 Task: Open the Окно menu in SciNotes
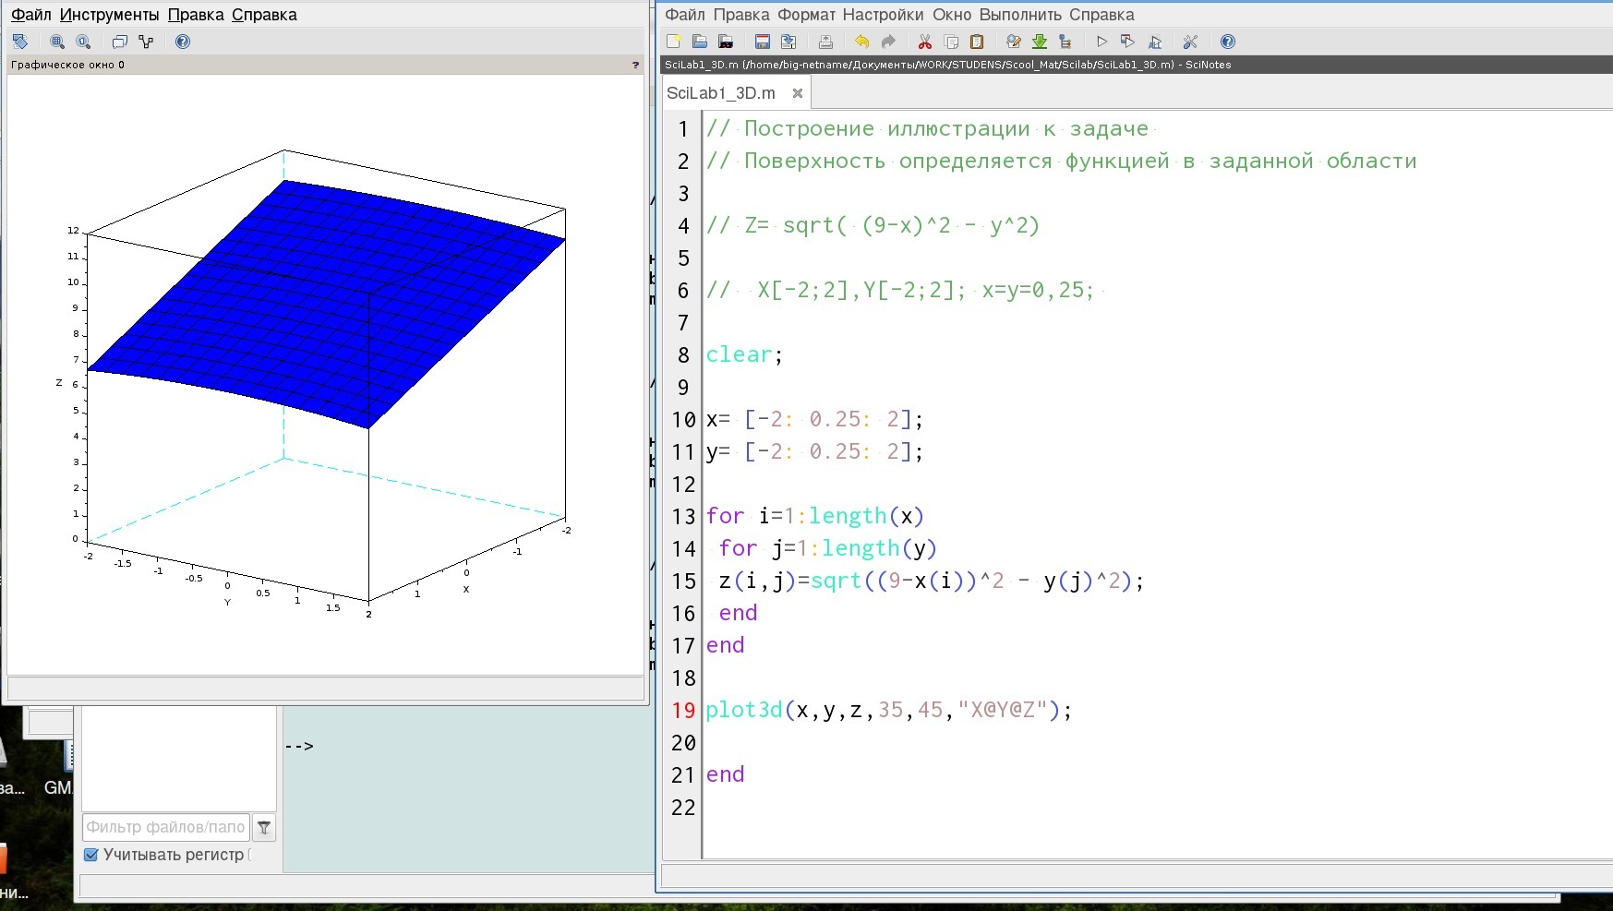(952, 15)
